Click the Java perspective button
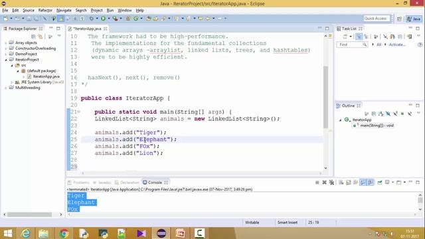Image resolution: width=425 pixels, height=239 pixels. coord(414,19)
